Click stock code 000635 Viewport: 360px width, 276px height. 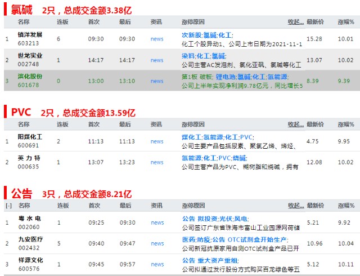tap(28, 167)
